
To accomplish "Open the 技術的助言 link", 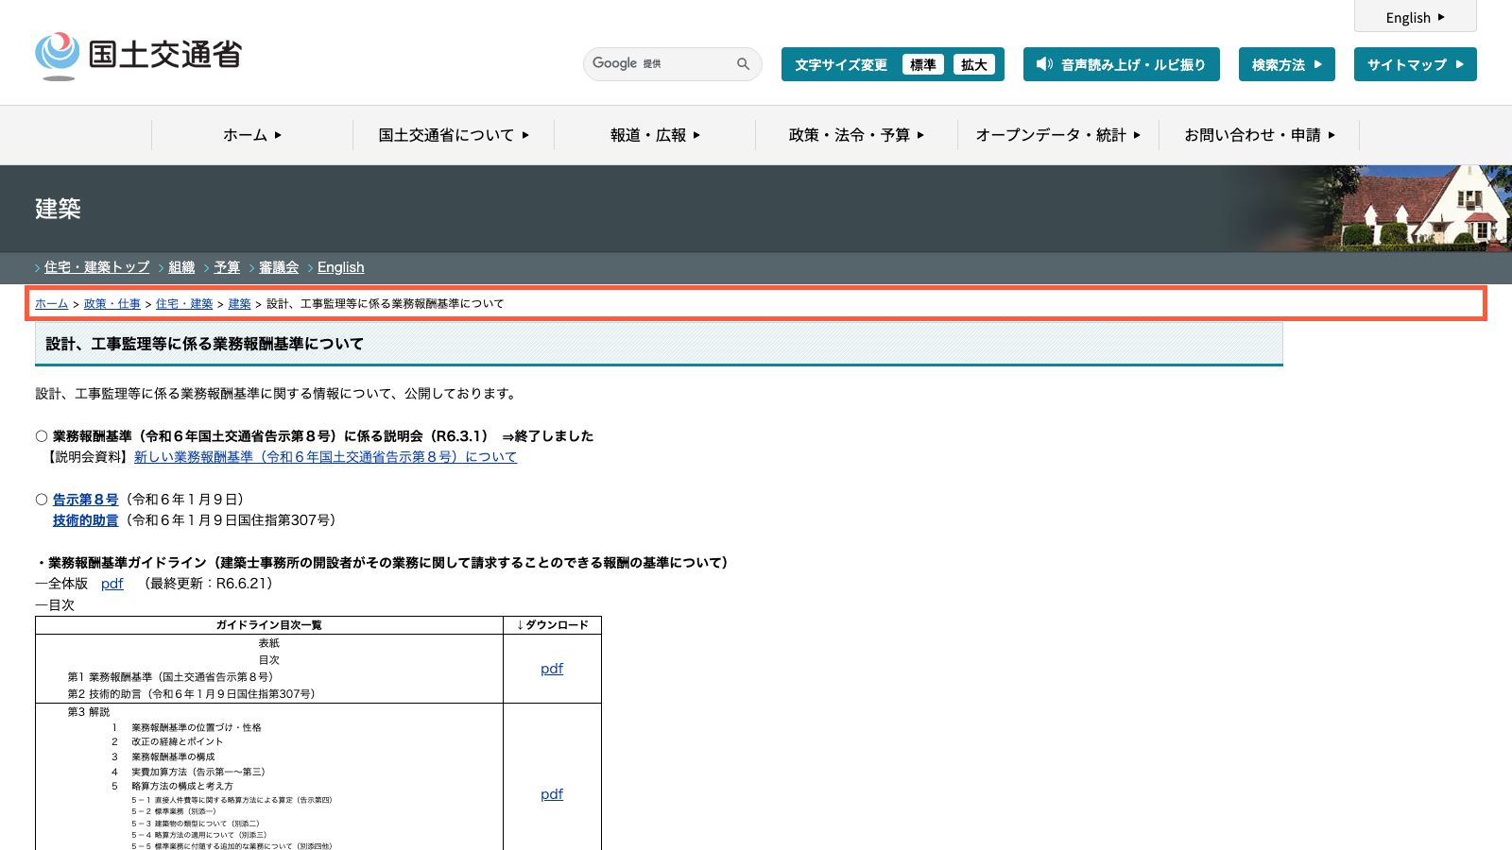I will [85, 520].
